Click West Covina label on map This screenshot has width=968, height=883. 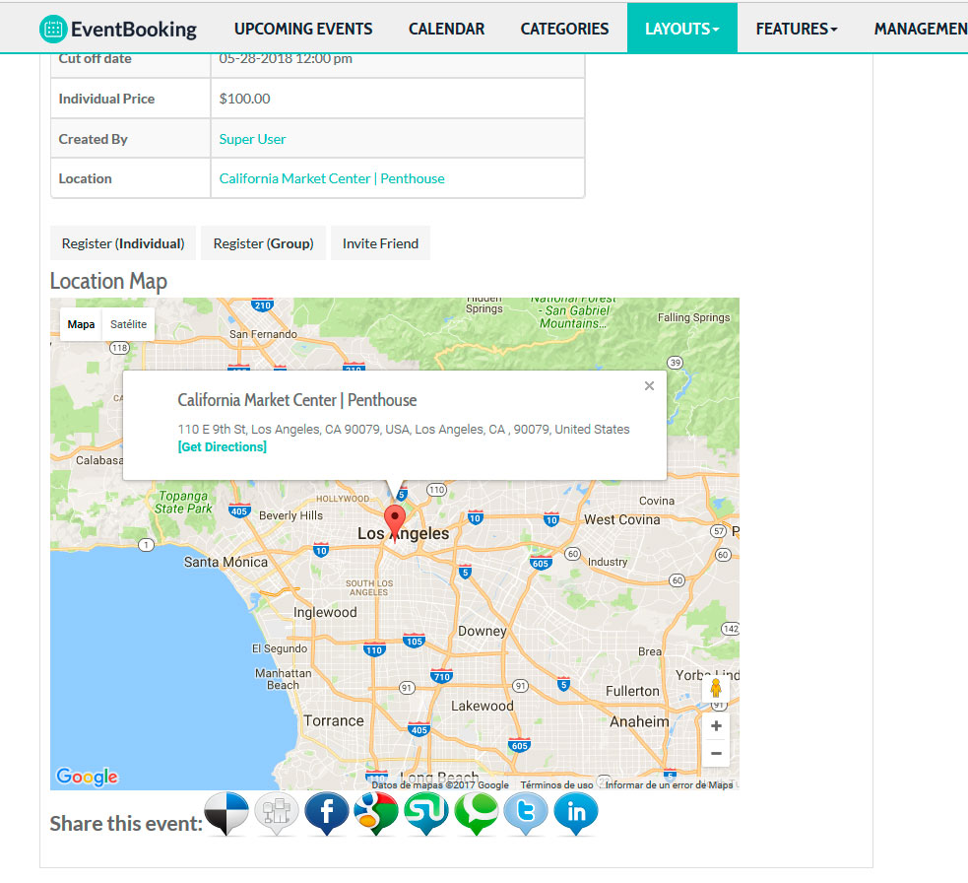coord(622,519)
